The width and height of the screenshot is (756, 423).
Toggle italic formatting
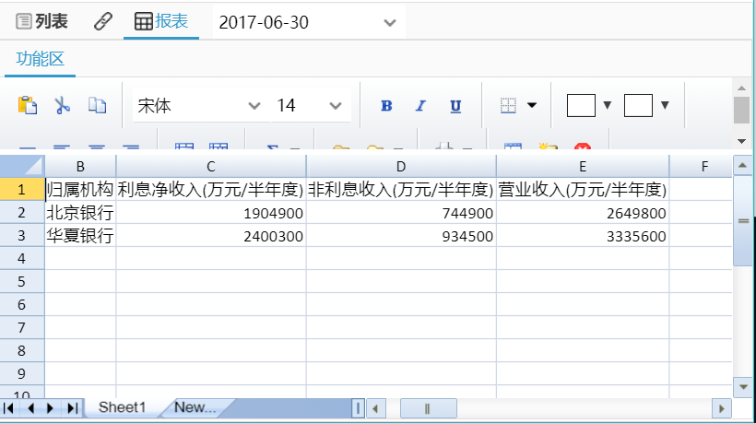click(420, 105)
